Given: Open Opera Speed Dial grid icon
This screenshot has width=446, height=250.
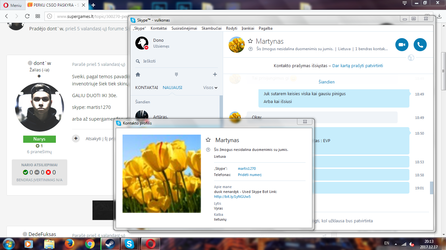Looking at the screenshot, I should coord(38,16).
